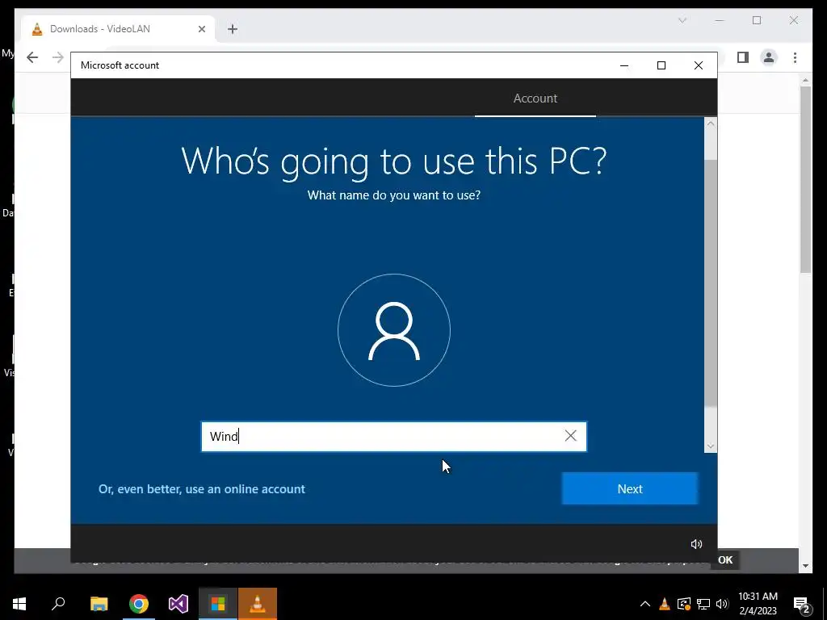
Task: Open Chrome side panel icon
Action: (x=743, y=57)
